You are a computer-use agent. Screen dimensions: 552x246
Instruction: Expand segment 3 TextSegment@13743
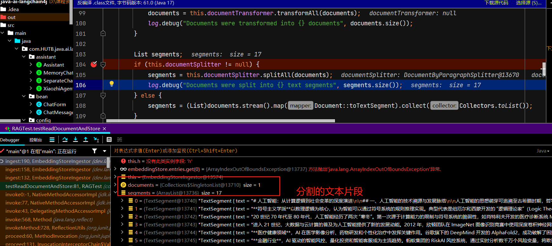[122, 224]
